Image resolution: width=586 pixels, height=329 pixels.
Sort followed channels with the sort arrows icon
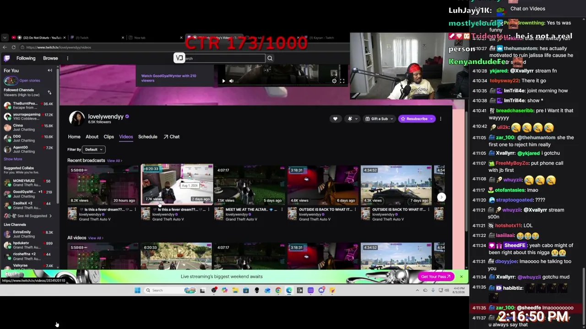(49, 92)
